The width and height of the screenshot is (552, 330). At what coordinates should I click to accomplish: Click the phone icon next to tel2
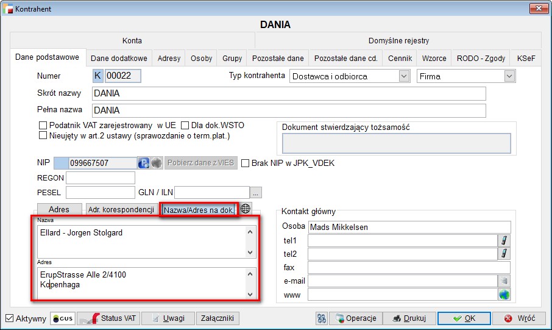(504, 254)
